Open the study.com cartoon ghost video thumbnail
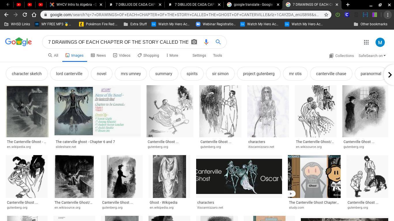 click(314, 176)
